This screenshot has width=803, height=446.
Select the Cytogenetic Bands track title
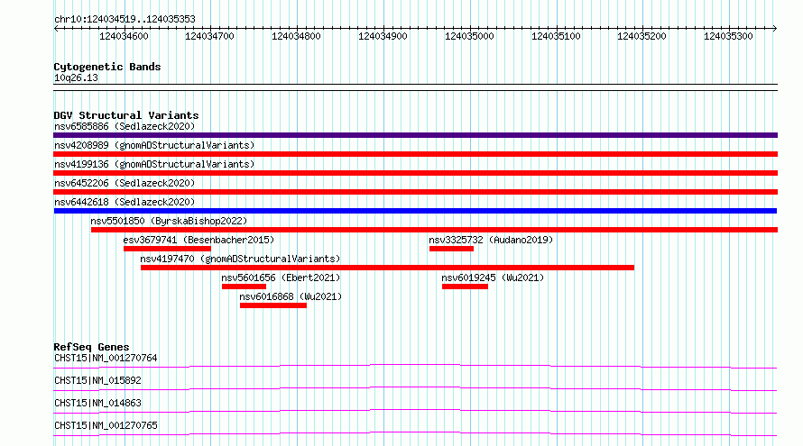107,67
